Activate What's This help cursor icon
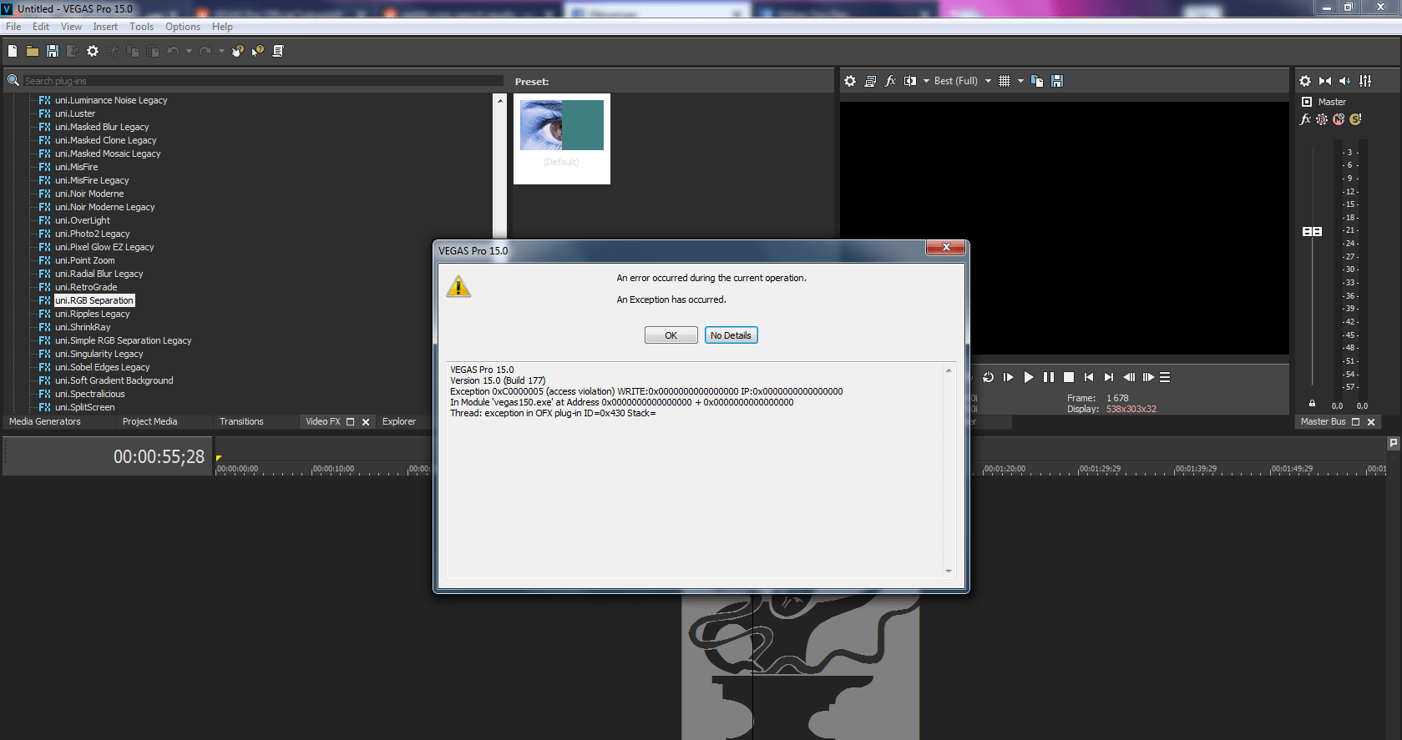Screen dimensions: 1402x740 click(x=258, y=51)
